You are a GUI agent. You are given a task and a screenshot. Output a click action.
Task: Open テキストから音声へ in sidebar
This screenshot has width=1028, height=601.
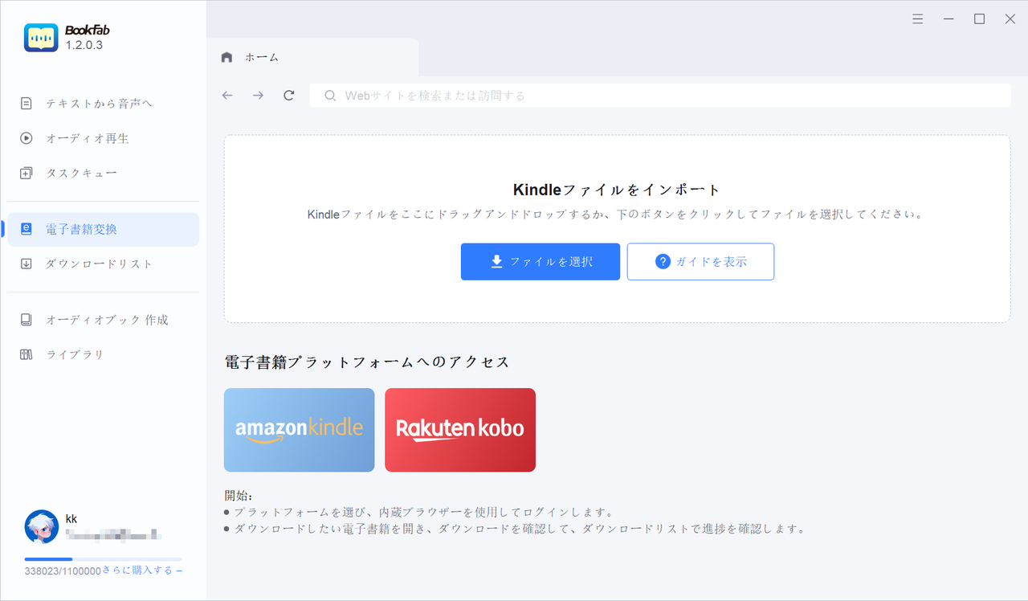103,104
